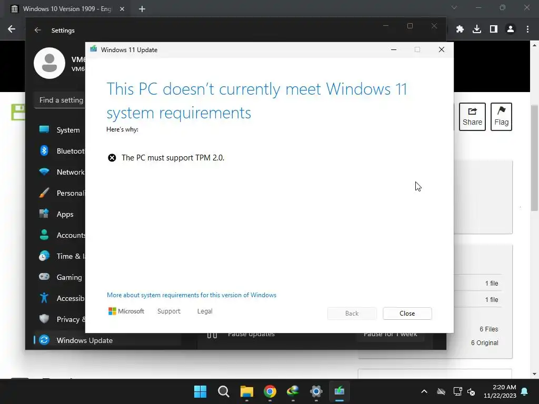
Task: Click the taskbar clock showing 2:20 AM
Action: point(500,391)
